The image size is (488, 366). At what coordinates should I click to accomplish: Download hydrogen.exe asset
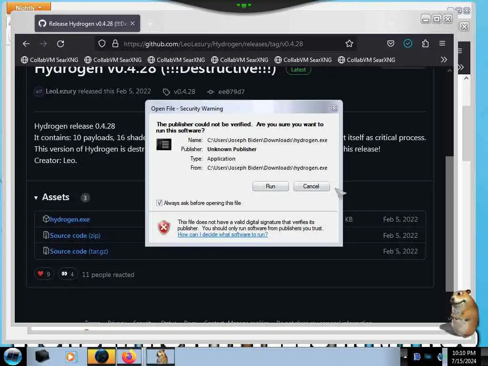point(70,219)
